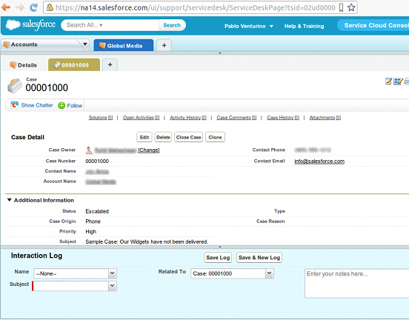Open Pablo Venturino user menu

coord(249,26)
